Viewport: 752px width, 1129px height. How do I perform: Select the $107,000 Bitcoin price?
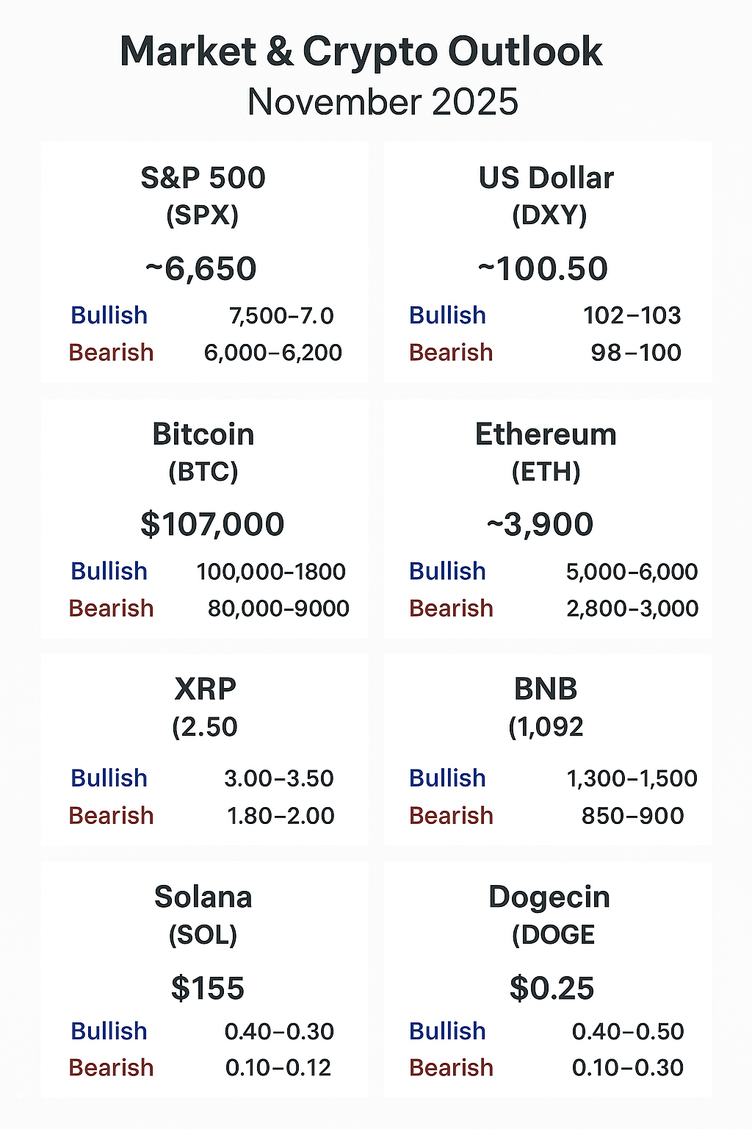pyautogui.click(x=212, y=525)
